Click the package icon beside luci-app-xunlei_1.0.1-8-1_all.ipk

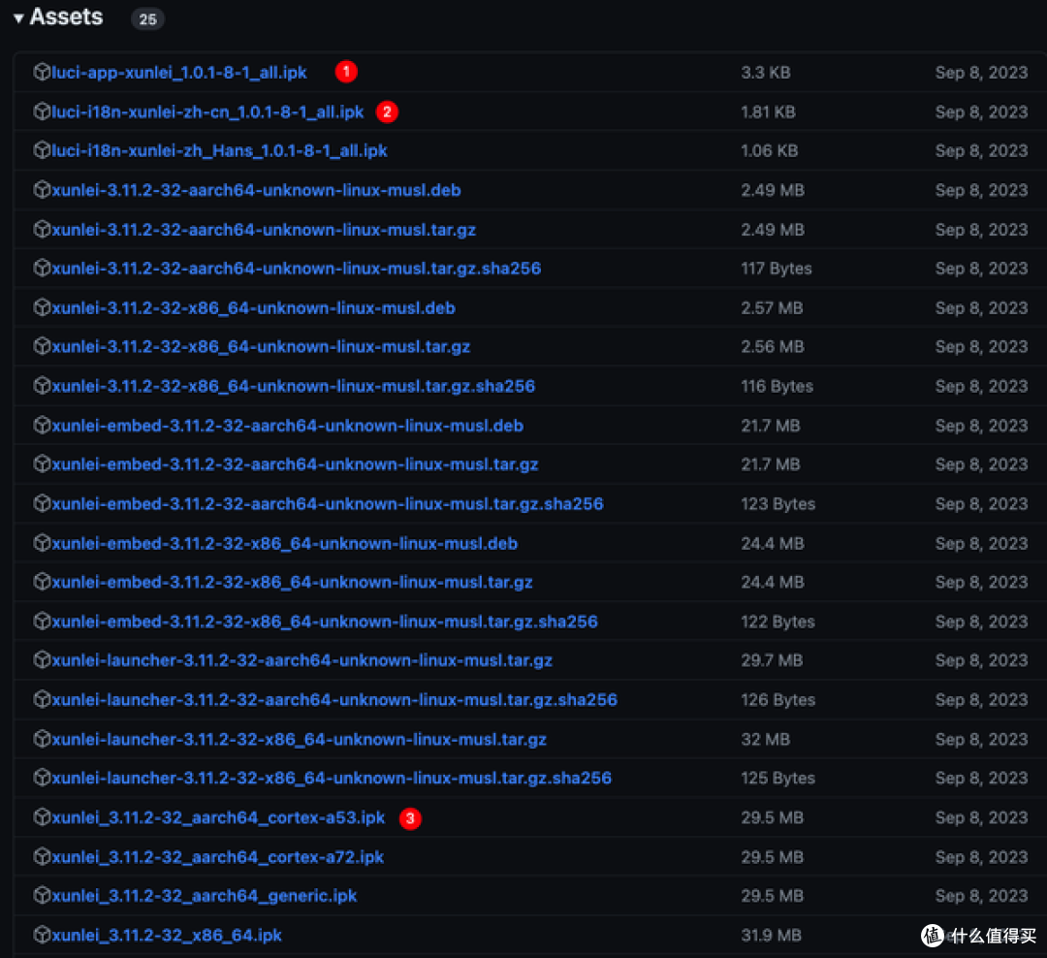click(42, 72)
